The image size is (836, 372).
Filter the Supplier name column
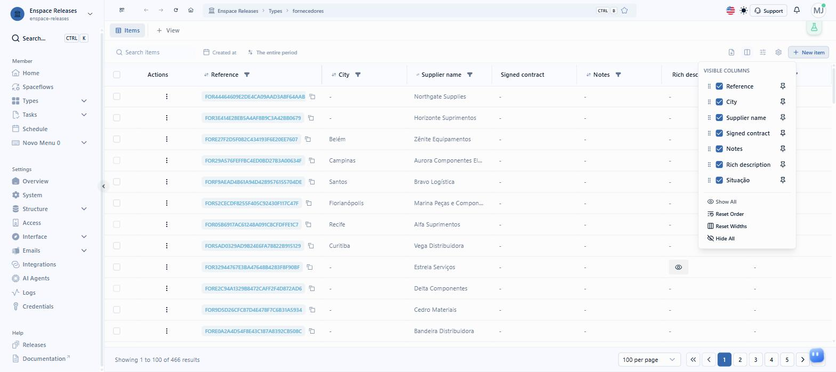click(x=470, y=75)
